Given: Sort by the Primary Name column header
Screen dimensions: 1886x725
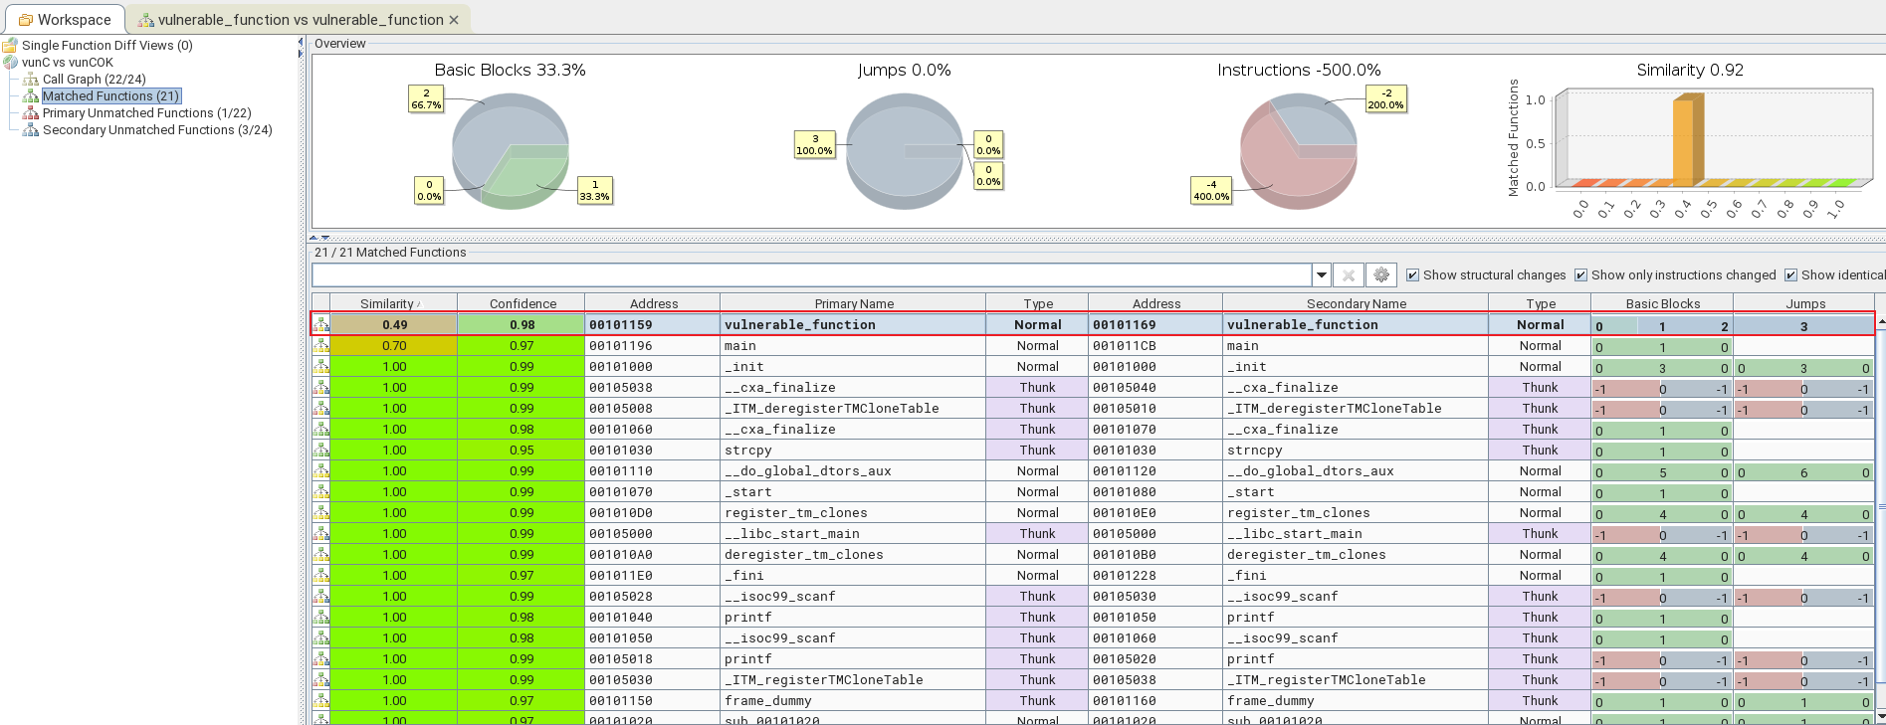Looking at the screenshot, I should (x=853, y=303).
